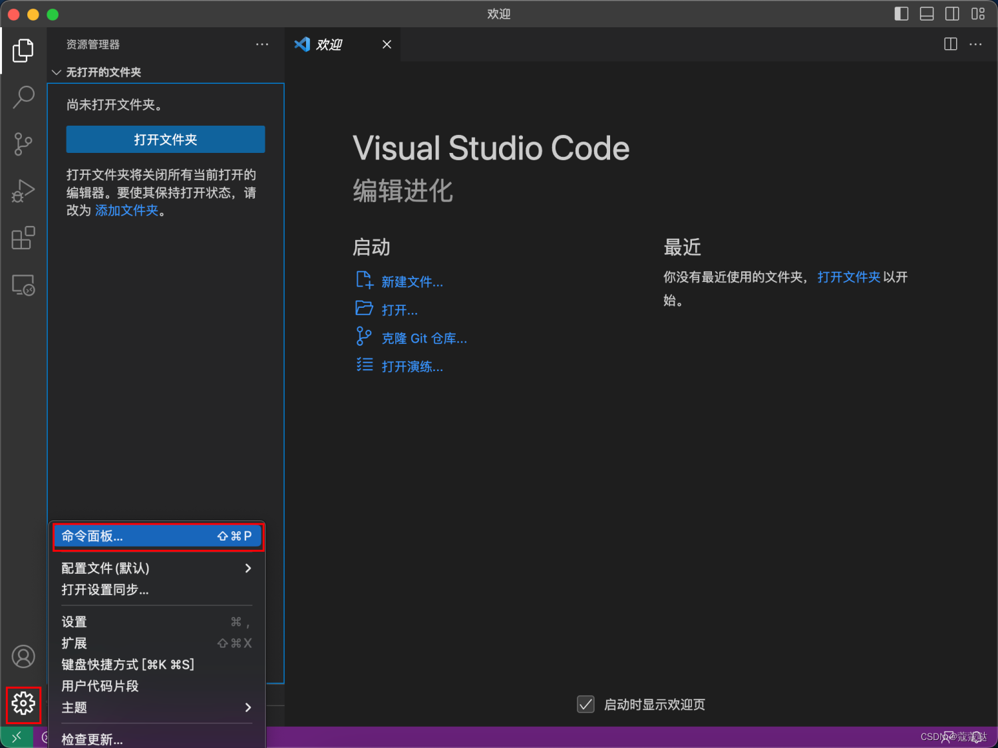This screenshot has width=998, height=748.
Task: Click the 打开文件夹 button in sidebar
Action: pyautogui.click(x=166, y=139)
